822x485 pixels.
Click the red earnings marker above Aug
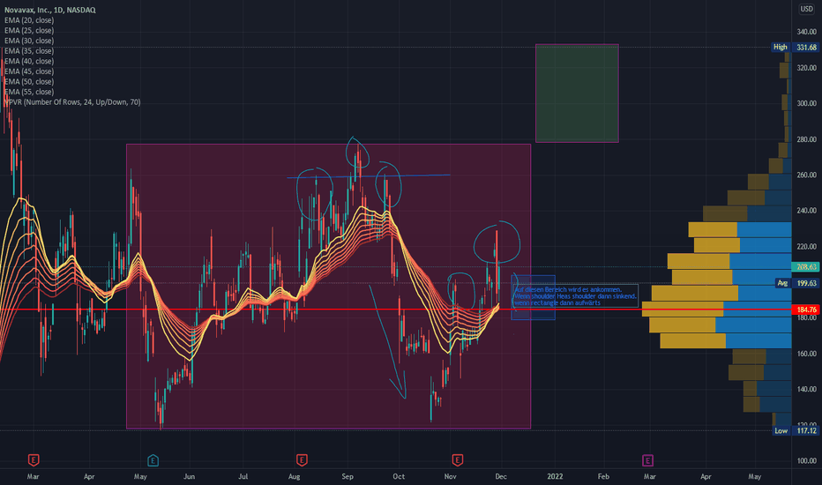click(x=302, y=460)
